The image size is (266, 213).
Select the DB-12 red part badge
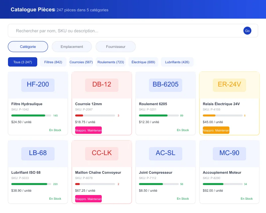(102, 85)
